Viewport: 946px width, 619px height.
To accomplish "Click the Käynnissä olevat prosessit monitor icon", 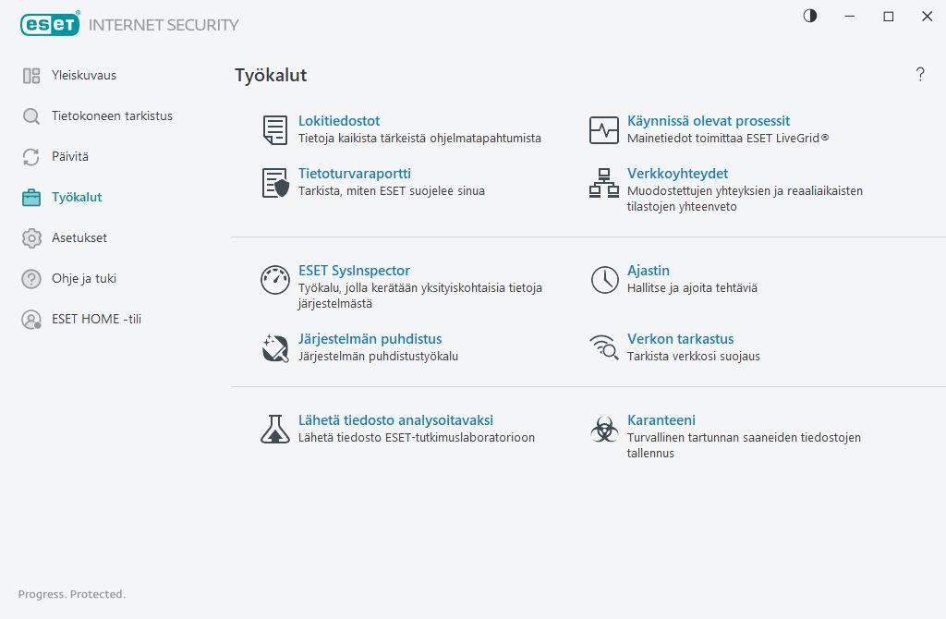I will [604, 130].
